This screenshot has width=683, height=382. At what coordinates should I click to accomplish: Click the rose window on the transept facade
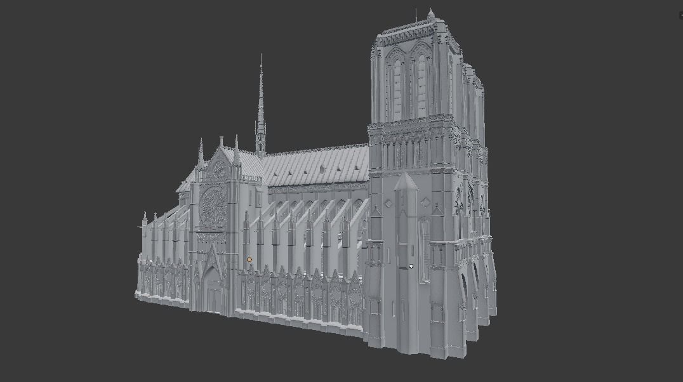click(x=213, y=207)
